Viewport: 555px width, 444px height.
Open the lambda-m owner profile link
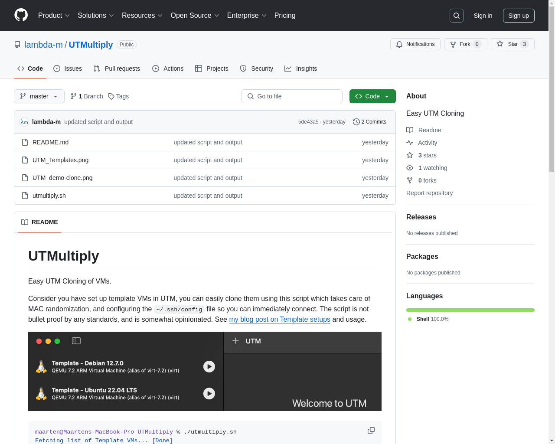tap(43, 45)
